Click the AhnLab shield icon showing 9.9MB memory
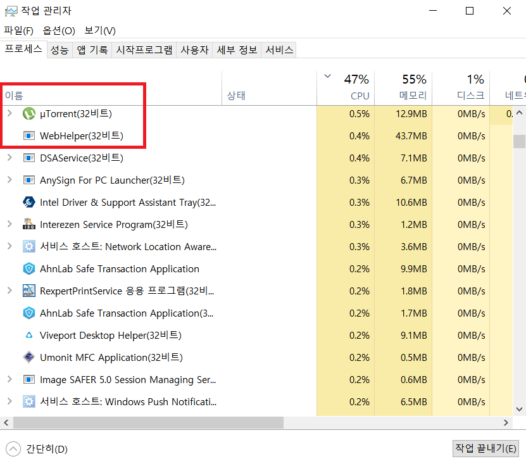526x466 pixels. click(29, 268)
